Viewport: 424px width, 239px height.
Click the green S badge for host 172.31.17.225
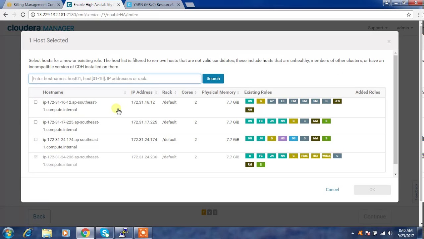click(x=326, y=121)
